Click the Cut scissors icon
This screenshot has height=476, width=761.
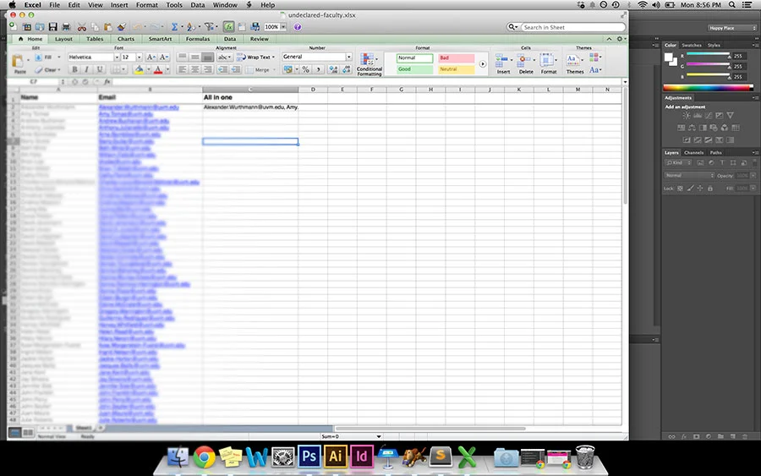tap(82, 27)
